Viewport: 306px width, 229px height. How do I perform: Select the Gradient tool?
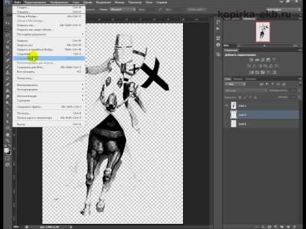8,91
